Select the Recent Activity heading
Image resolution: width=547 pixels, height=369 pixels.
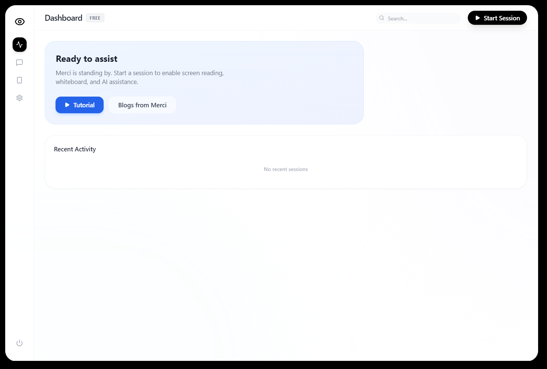pyautogui.click(x=75, y=149)
